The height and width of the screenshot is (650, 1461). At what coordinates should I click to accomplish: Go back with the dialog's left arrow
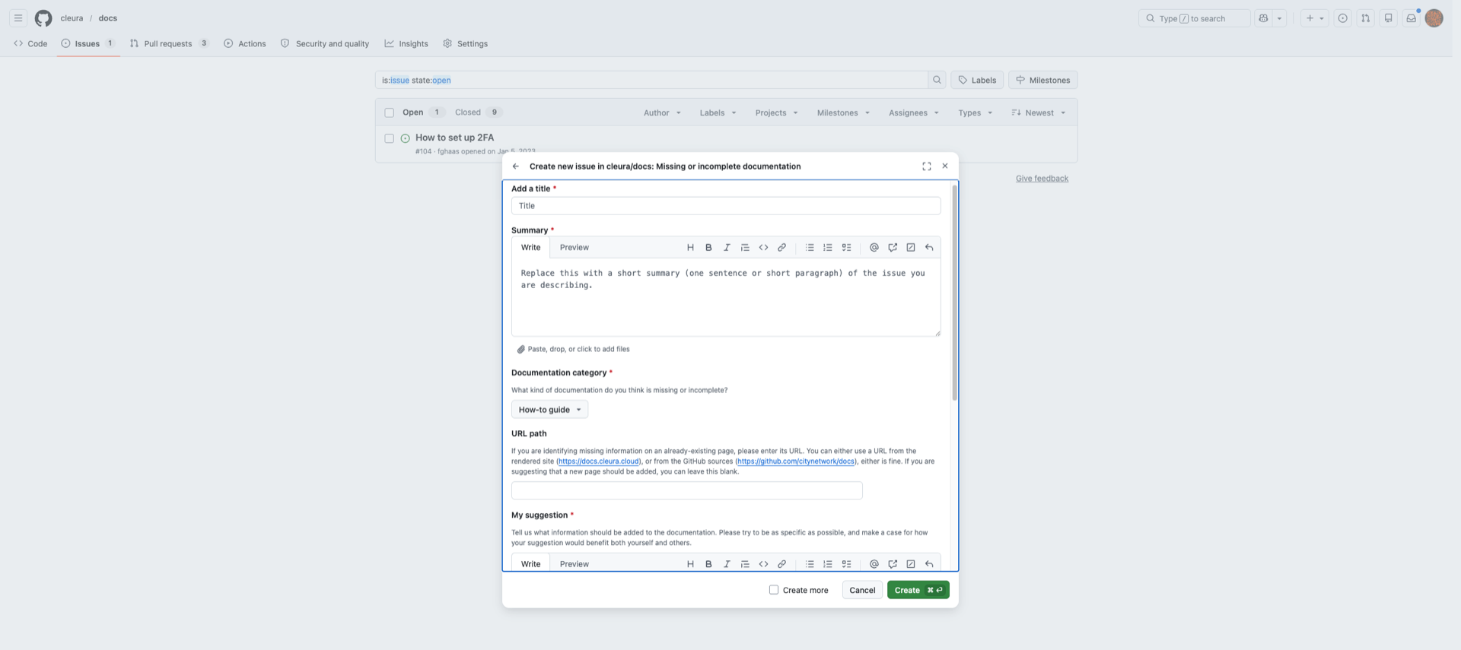click(516, 166)
